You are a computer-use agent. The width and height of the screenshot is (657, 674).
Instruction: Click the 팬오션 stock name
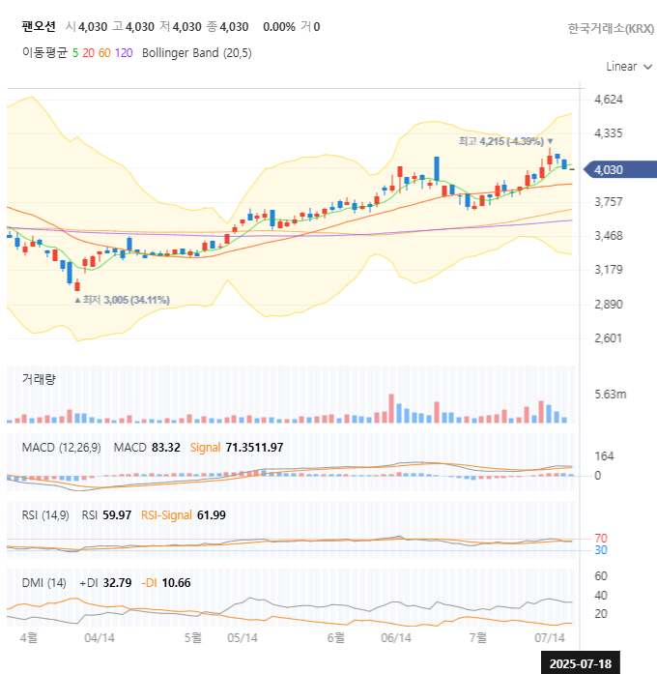click(39, 27)
